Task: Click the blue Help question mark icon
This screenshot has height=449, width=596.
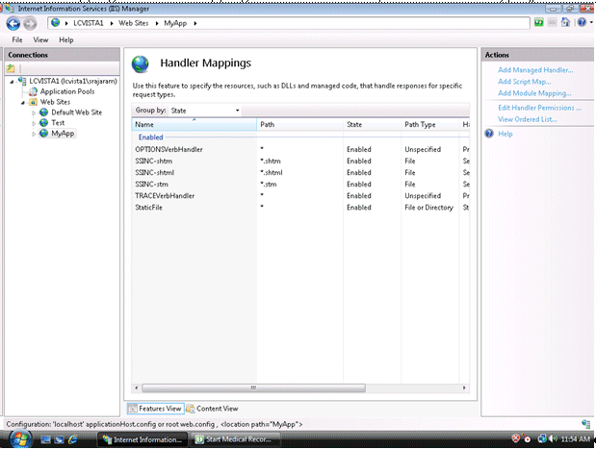Action: point(489,134)
